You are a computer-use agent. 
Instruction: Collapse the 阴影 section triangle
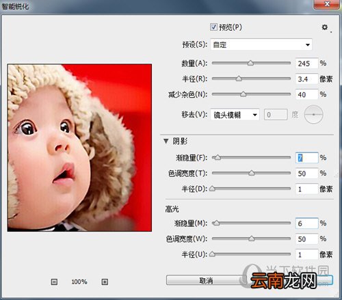coord(166,141)
